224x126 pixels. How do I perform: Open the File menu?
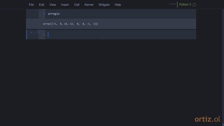(31, 5)
